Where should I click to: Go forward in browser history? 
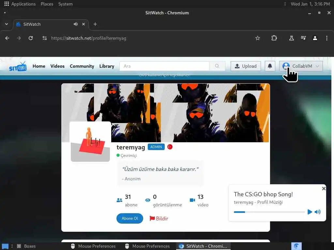click(19, 38)
